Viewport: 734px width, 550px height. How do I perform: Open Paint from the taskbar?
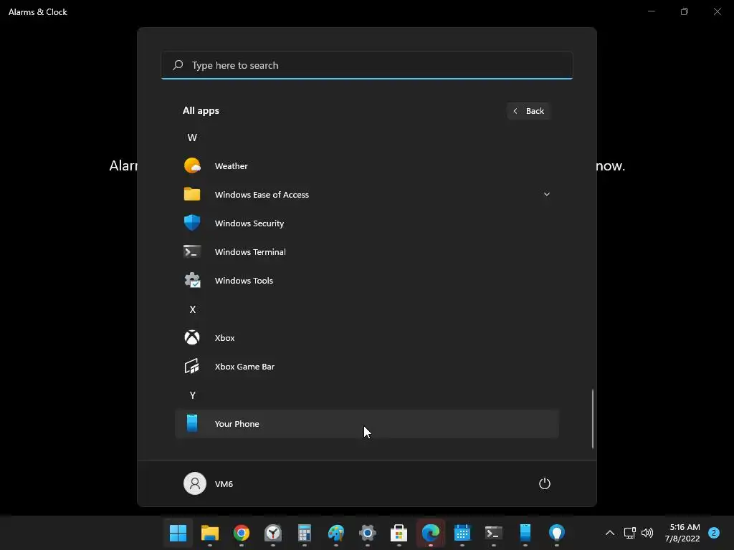[x=336, y=533]
